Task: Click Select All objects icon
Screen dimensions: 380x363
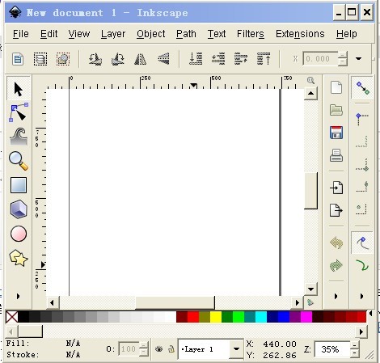Action: (18, 59)
